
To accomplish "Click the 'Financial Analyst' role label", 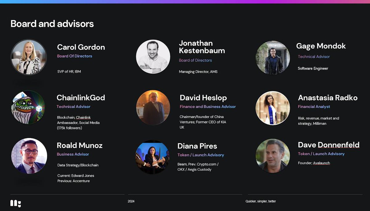I will coord(314,107).
